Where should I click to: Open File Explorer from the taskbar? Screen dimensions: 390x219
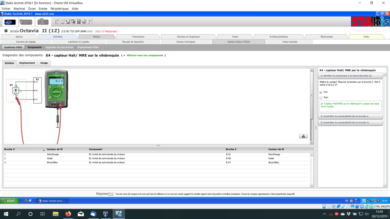coord(55,214)
